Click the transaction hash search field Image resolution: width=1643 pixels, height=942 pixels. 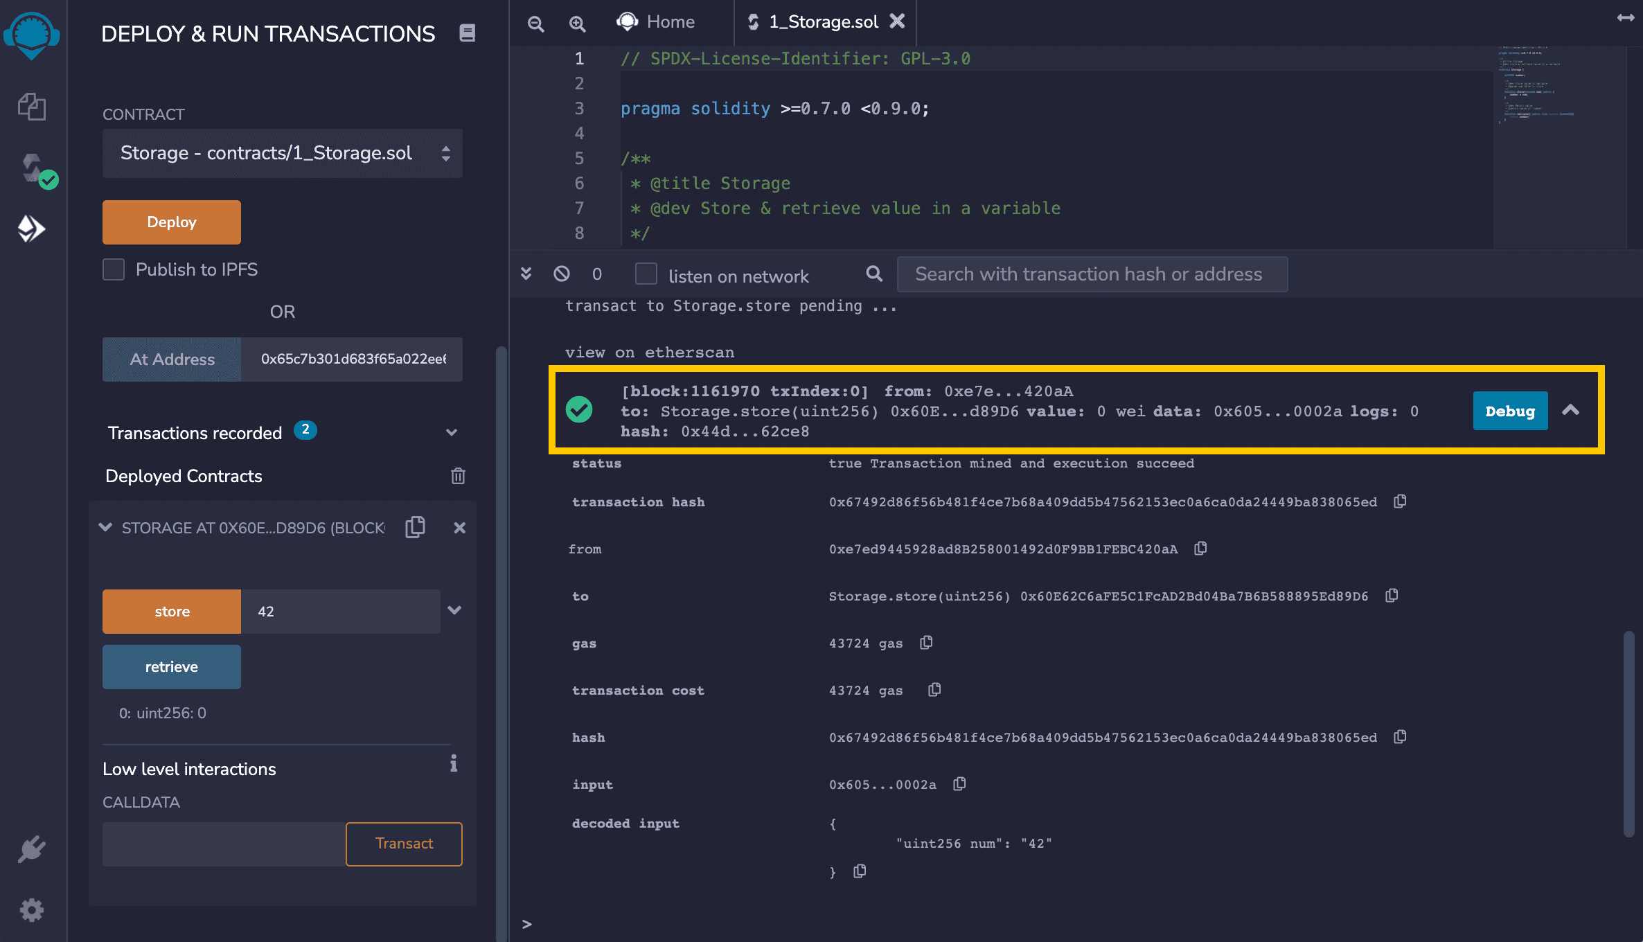(x=1092, y=274)
